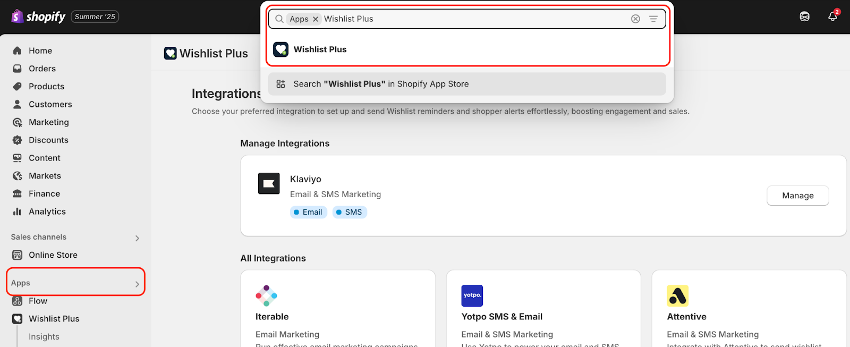This screenshot has height=347, width=850.
Task: Click the Home house icon
Action: click(x=18, y=50)
